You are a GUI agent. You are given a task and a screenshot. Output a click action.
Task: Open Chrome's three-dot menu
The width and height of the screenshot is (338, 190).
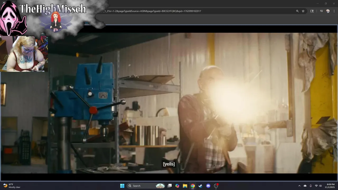click(334, 11)
